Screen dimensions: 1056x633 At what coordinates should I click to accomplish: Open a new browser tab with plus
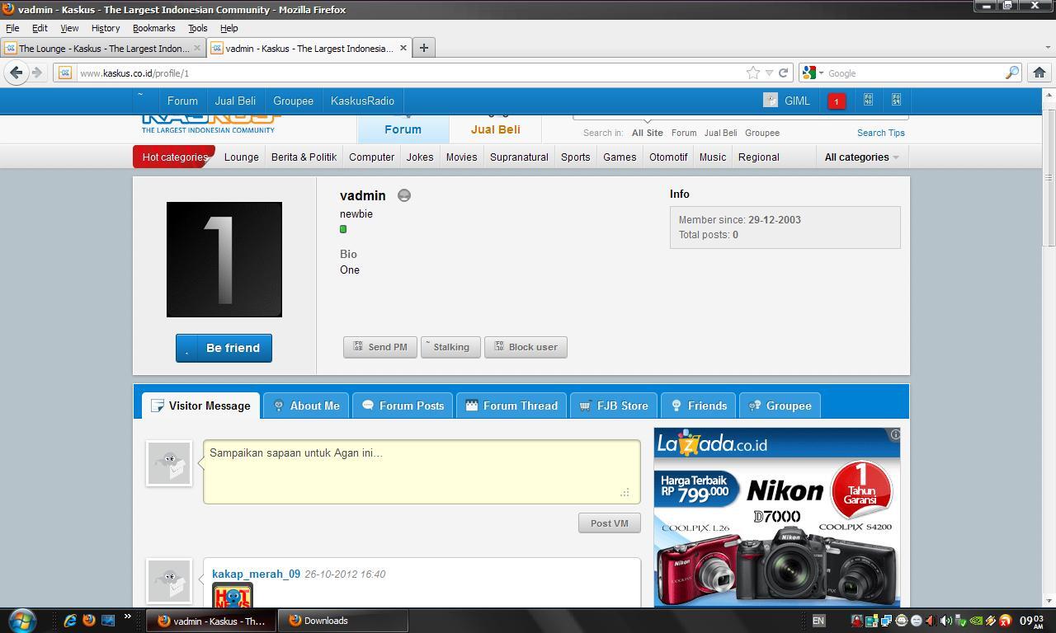tap(423, 48)
